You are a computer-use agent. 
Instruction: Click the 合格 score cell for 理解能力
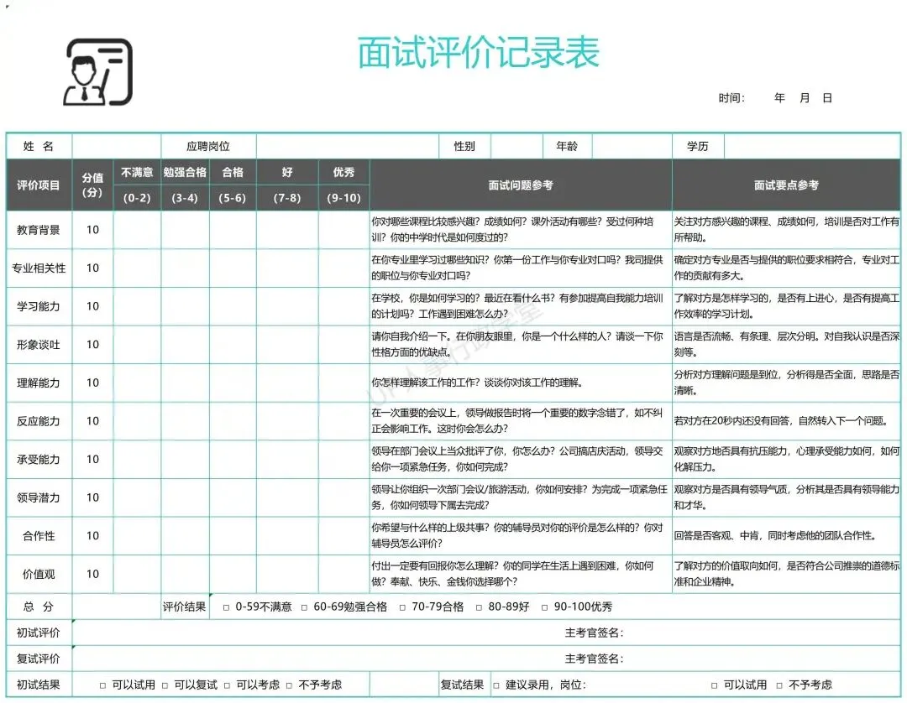pos(233,383)
